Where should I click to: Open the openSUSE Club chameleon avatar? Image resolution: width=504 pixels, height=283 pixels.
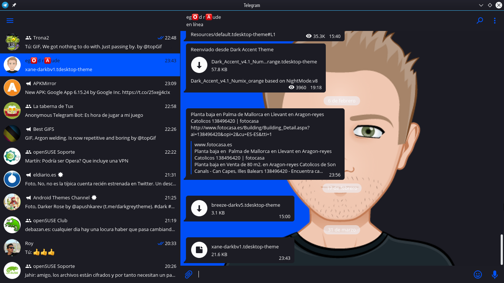(x=12, y=225)
